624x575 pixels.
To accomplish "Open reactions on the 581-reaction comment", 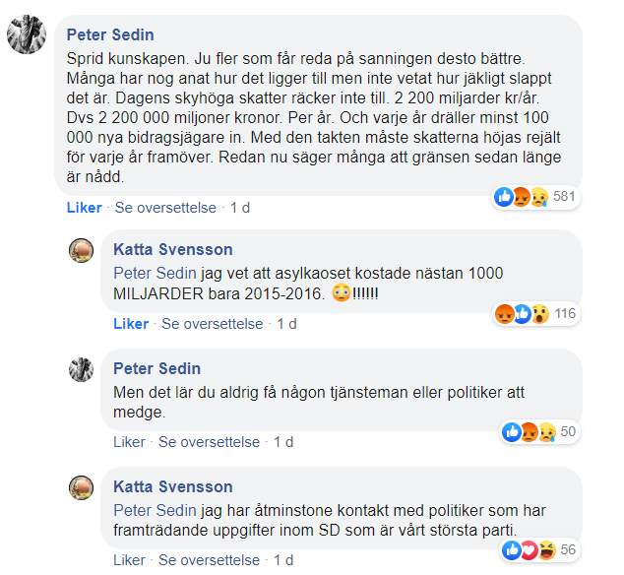I will click(x=536, y=197).
